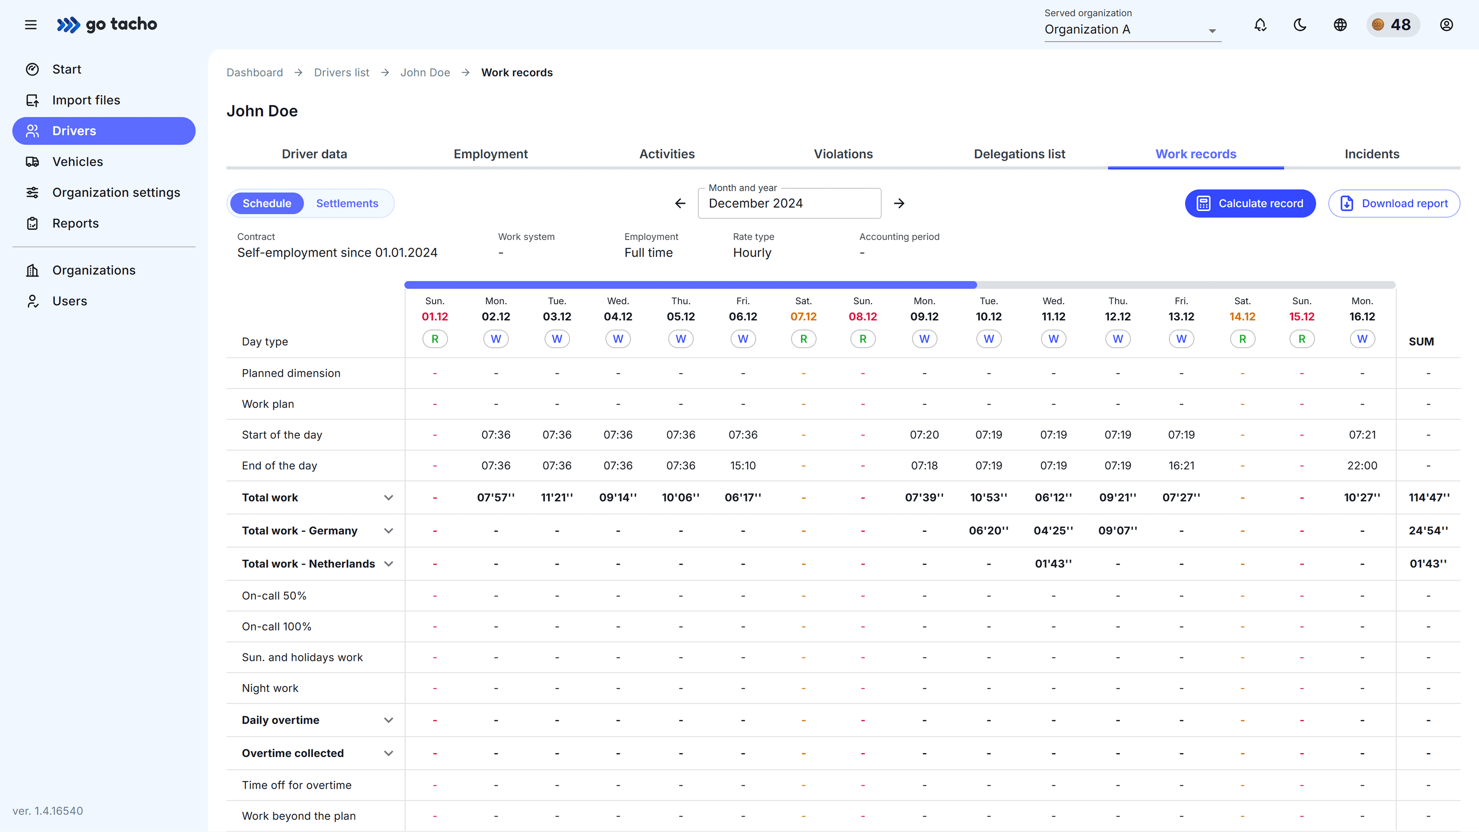Open the Incidents tab
Image resolution: width=1479 pixels, height=832 pixels.
pyautogui.click(x=1372, y=154)
